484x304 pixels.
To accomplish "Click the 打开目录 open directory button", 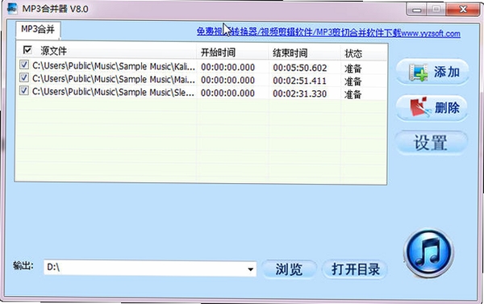I will 355,269.
